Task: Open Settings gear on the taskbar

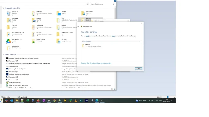Action: [x=102, y=101]
